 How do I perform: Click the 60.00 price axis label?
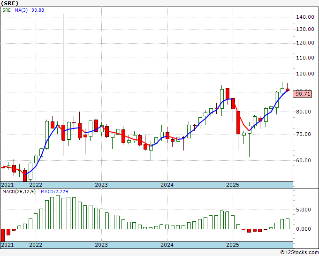click(x=304, y=160)
